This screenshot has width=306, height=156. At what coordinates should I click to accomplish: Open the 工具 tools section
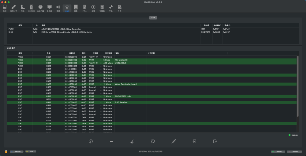click(111, 8)
